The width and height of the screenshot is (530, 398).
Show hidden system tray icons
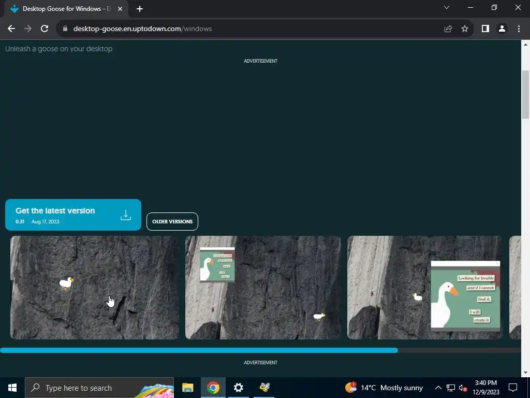click(x=438, y=388)
